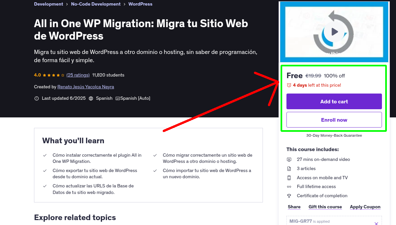
Task: Click '30-Day Money-Back Guarantee' text
Action: click(334, 135)
